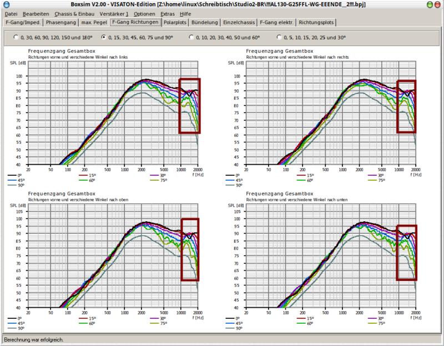Enable the 0, 5, 10, 15, 20, 25 und 30° option
444x346 pixels.
tap(279, 38)
